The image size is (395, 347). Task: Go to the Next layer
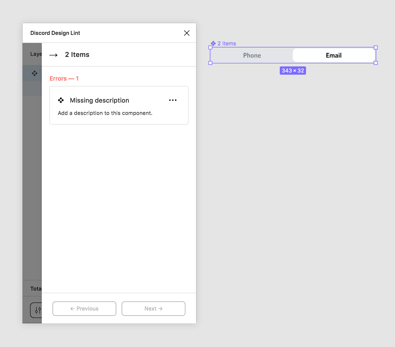(153, 309)
